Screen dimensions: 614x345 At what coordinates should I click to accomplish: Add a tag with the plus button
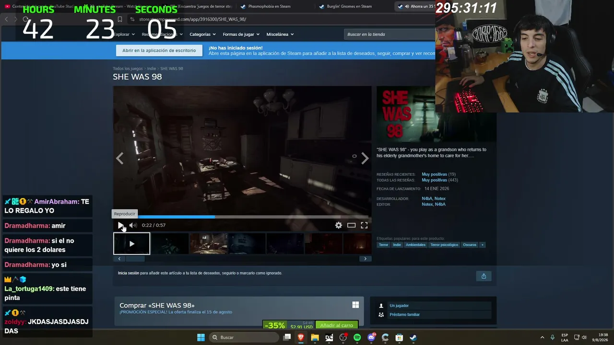pos(482,245)
